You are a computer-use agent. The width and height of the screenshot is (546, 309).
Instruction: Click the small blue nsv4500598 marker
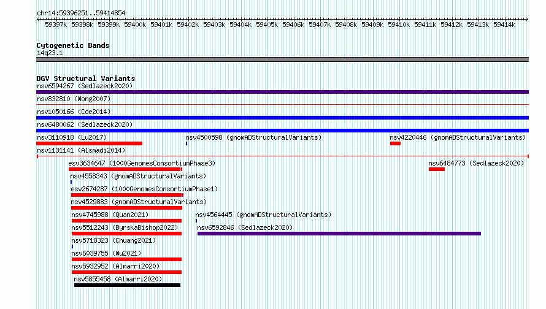click(186, 143)
